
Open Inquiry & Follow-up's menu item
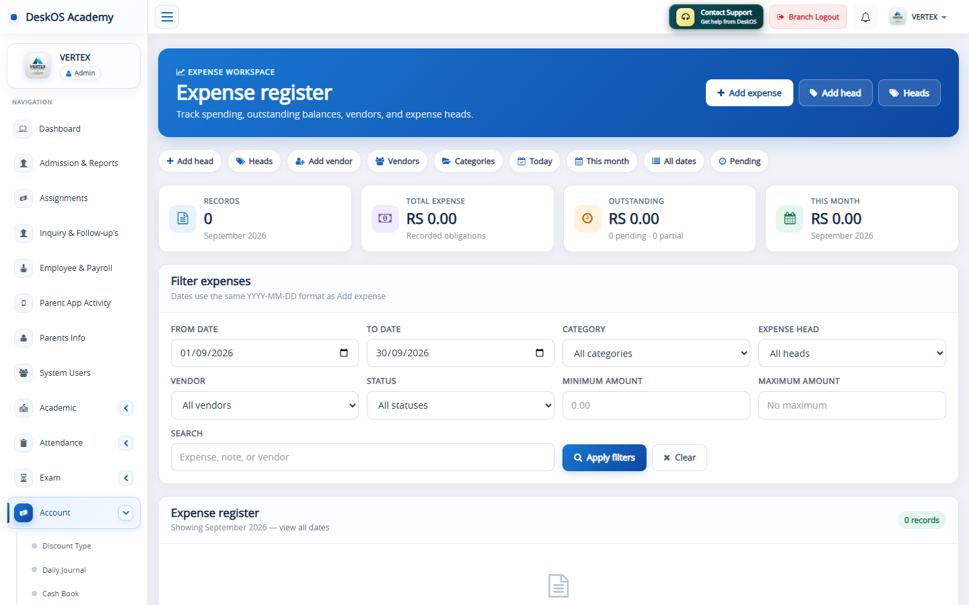(x=74, y=233)
